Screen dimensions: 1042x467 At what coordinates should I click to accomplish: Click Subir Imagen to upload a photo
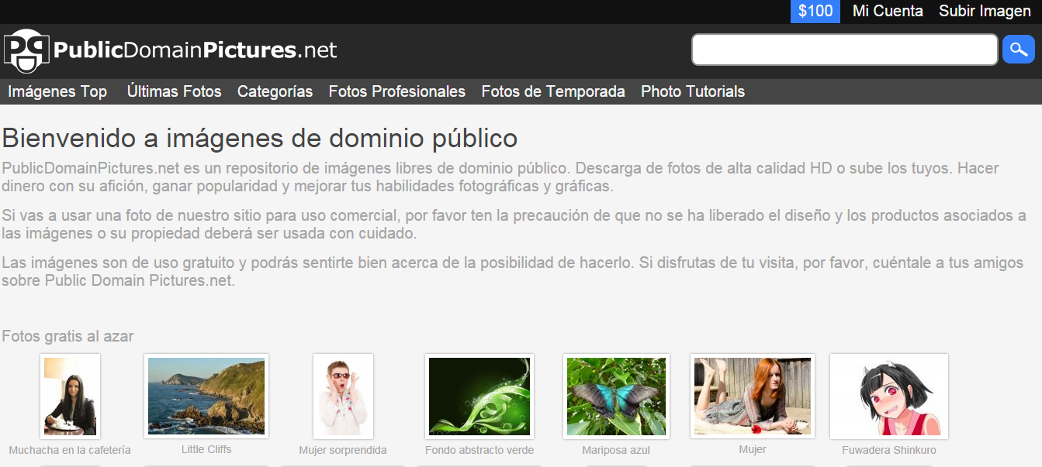pos(984,11)
